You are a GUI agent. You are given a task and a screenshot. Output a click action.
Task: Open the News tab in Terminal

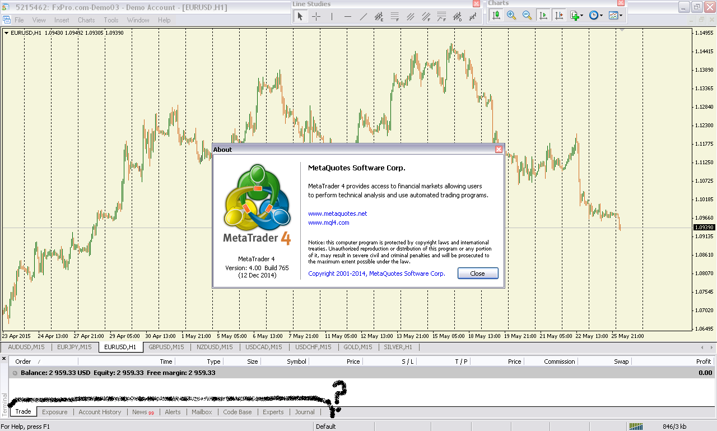(143, 412)
